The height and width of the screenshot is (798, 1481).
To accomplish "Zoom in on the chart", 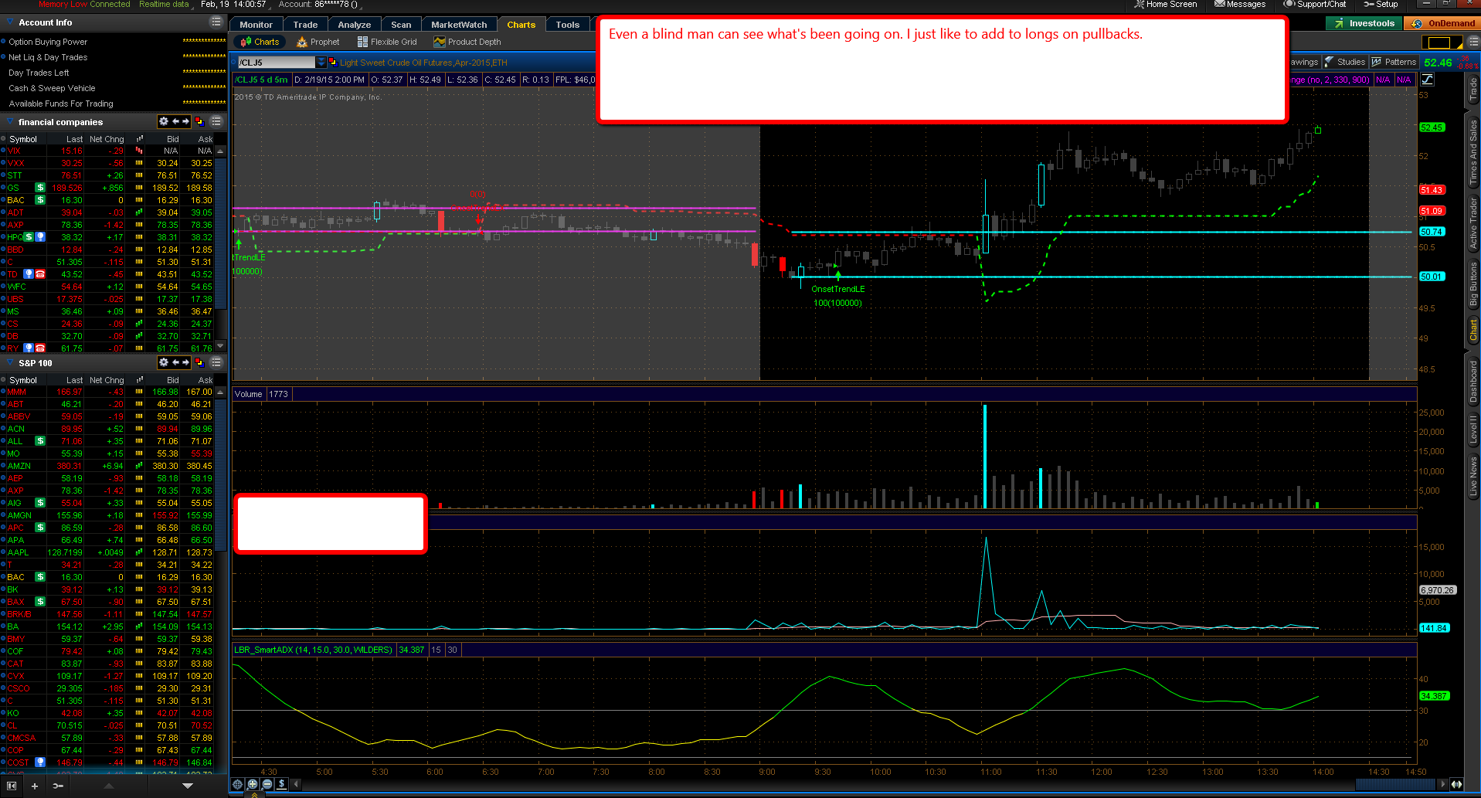I will click(253, 784).
